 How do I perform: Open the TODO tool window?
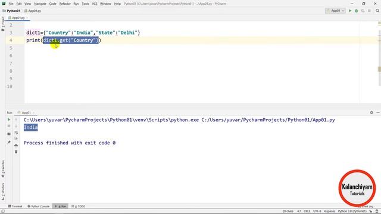click(x=78, y=206)
